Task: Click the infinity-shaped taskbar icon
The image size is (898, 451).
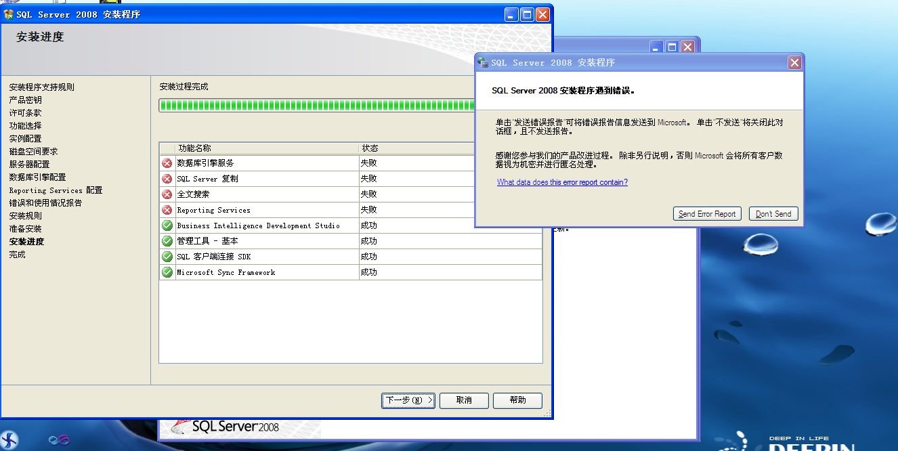Action: 59,440
